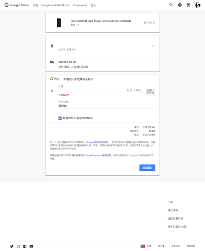Click the cardholder name field
The image size is (205, 251).
point(107,106)
